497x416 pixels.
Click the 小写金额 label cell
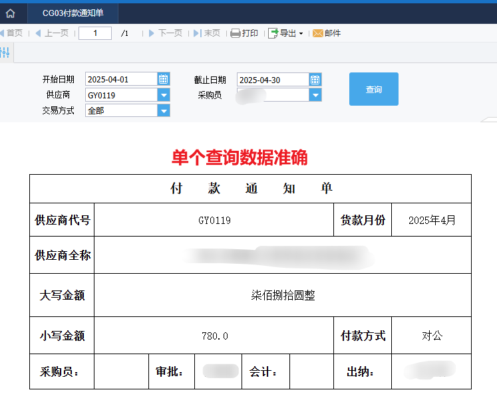pos(62,336)
